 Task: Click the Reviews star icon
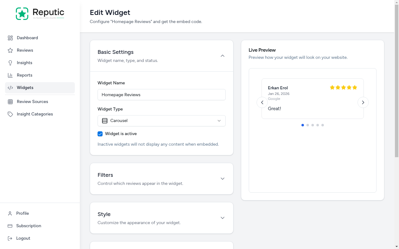pos(10,50)
